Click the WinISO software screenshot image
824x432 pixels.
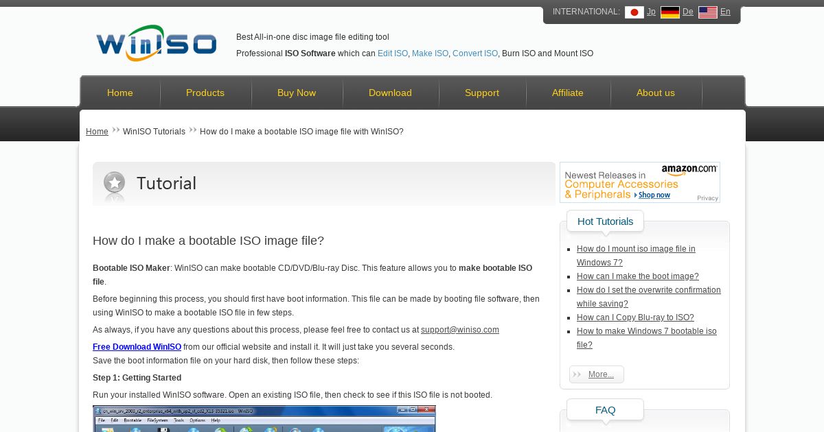pos(264,419)
